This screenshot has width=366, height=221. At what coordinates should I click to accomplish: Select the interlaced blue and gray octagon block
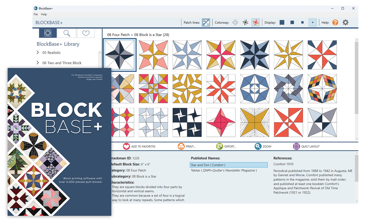289,89
